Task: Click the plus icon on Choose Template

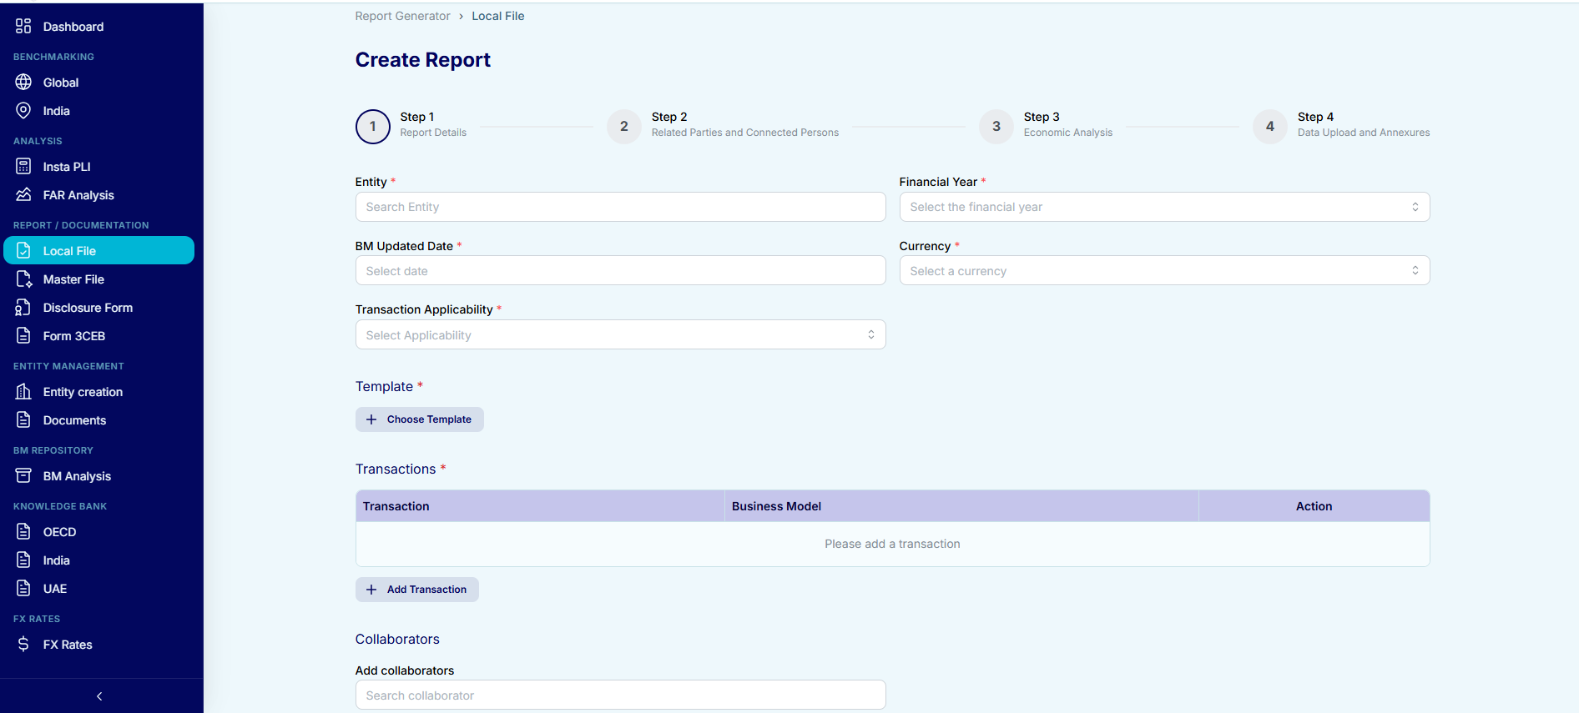Action: 371,419
